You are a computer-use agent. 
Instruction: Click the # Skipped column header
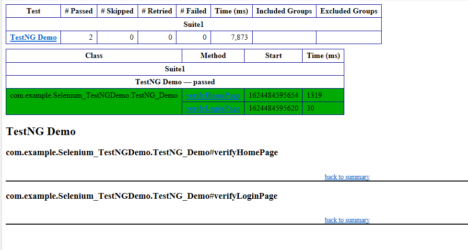pyautogui.click(x=117, y=11)
